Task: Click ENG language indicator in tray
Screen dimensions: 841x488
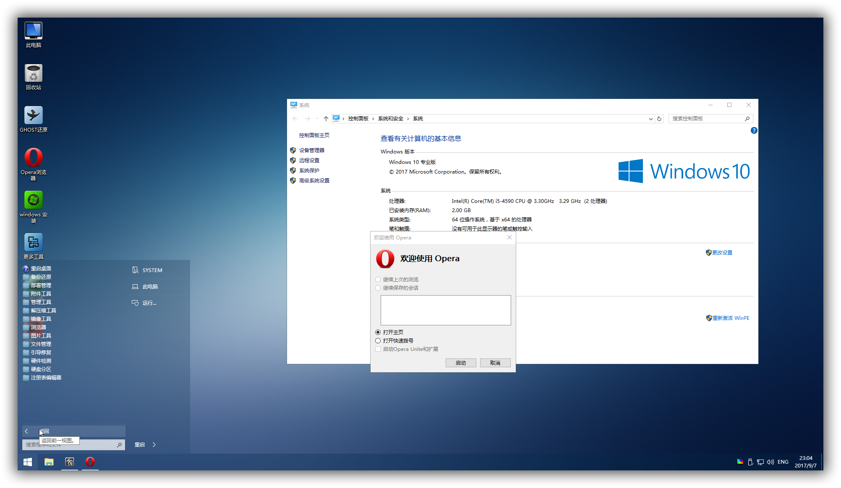Action: click(x=783, y=462)
